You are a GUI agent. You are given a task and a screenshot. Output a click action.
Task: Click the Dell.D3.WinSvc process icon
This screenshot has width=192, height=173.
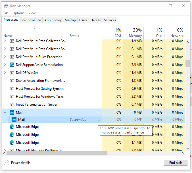[x=12, y=73]
